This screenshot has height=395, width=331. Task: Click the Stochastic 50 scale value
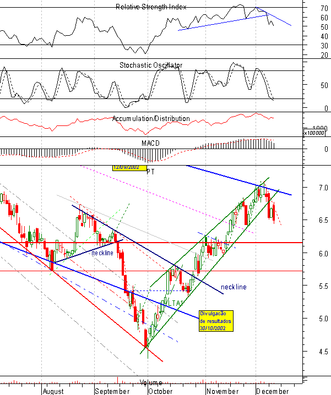[324, 85]
